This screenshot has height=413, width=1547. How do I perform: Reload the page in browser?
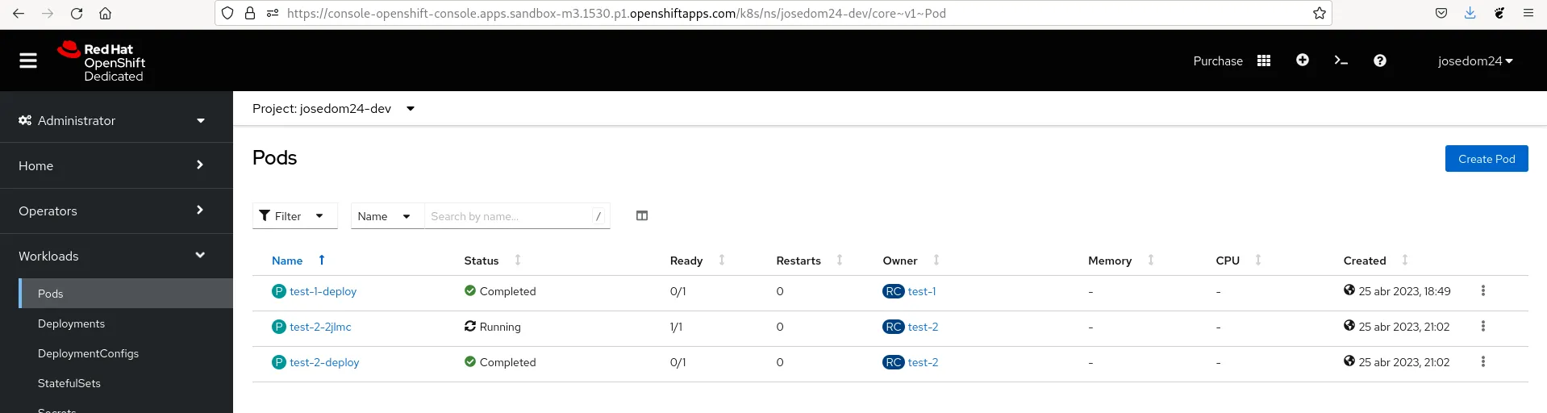(77, 13)
